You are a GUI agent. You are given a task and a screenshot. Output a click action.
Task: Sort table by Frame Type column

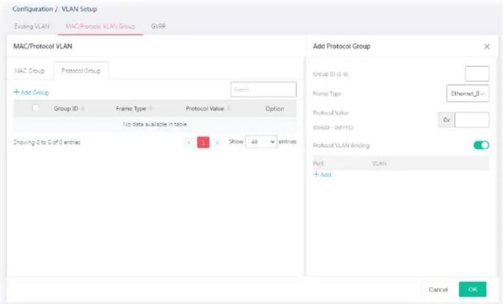(134, 108)
